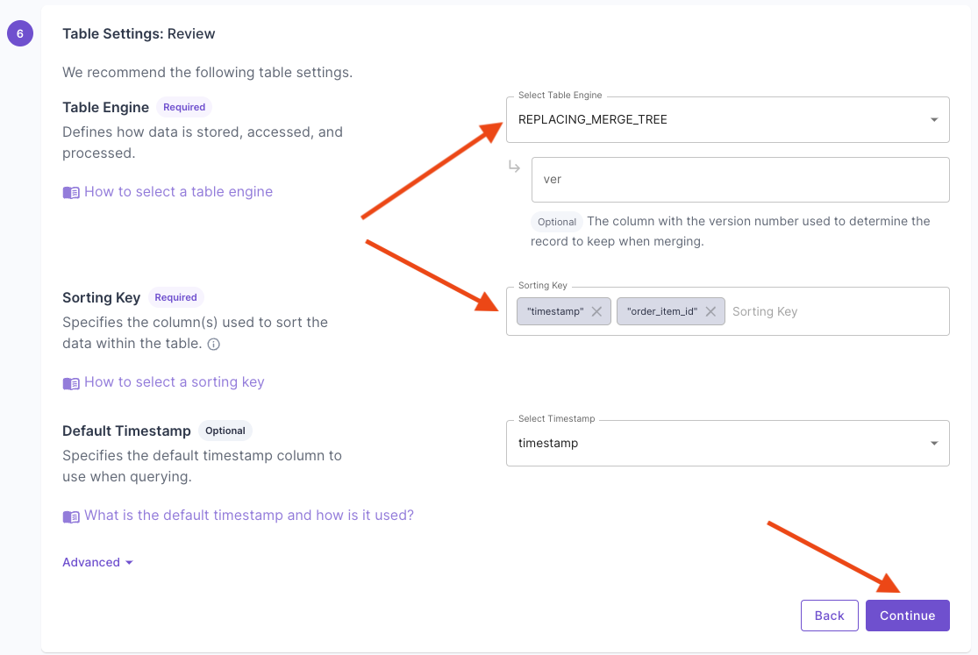Screen dimensions: 978x655
Task: Click the Optional badge under the ver field
Action: point(556,222)
